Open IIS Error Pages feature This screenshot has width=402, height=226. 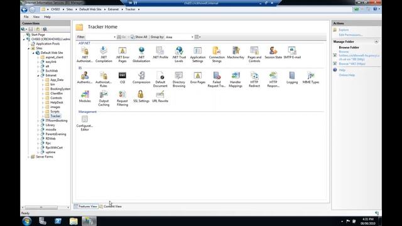pos(198,78)
